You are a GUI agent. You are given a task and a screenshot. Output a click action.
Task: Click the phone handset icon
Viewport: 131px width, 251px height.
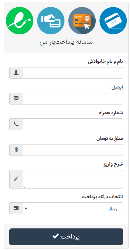(x=16, y=124)
